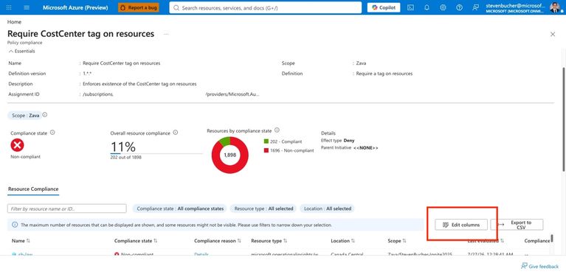Collapse the Essentials section

(21, 51)
